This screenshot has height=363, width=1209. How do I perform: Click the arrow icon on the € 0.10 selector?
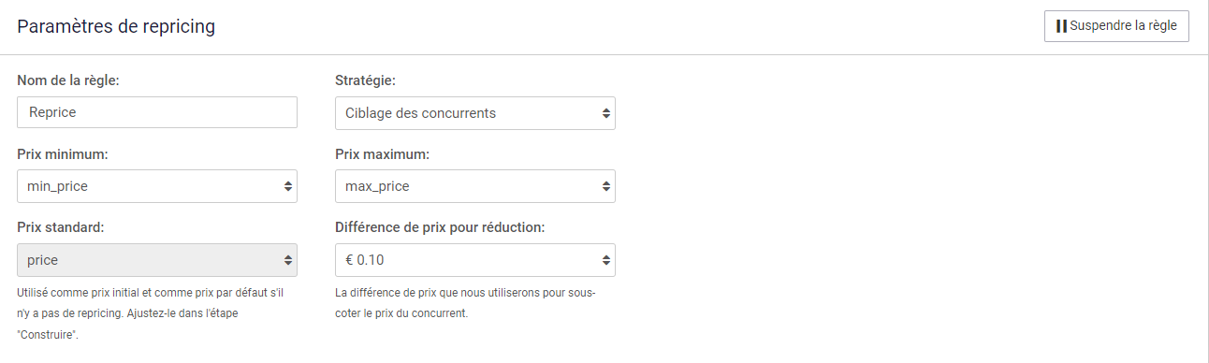point(606,259)
